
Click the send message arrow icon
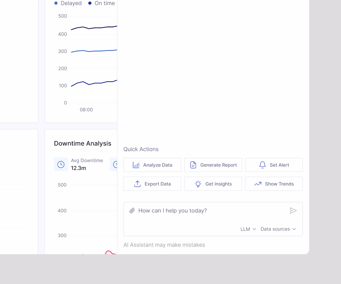point(293,210)
